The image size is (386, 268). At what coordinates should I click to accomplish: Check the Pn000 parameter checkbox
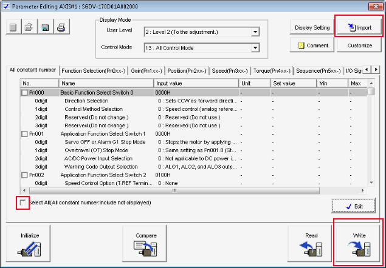pos(24,93)
